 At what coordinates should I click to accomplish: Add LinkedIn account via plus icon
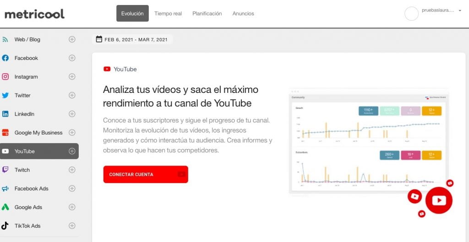click(72, 114)
